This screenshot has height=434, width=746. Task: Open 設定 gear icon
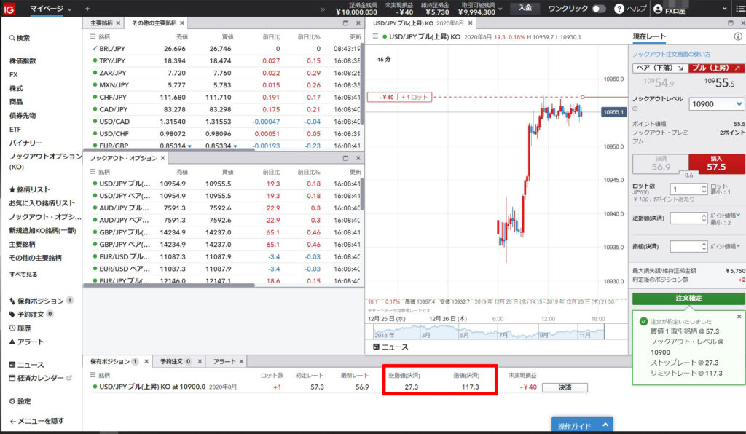point(12,401)
